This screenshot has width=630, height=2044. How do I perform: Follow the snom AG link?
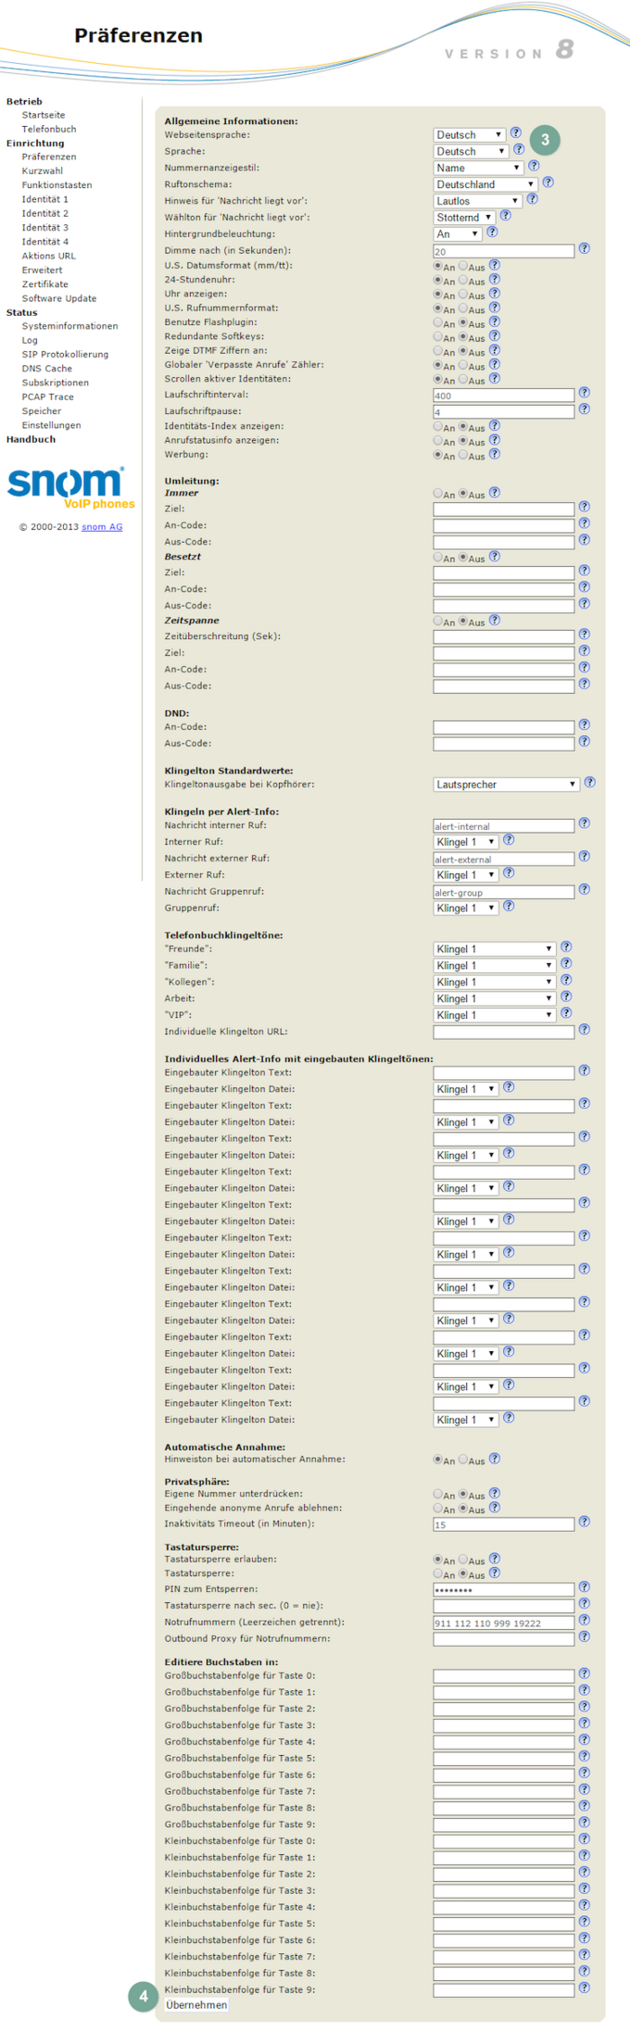(x=102, y=527)
